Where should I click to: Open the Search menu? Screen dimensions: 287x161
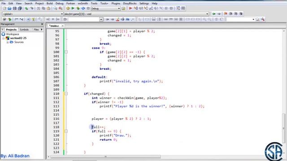click(28, 4)
